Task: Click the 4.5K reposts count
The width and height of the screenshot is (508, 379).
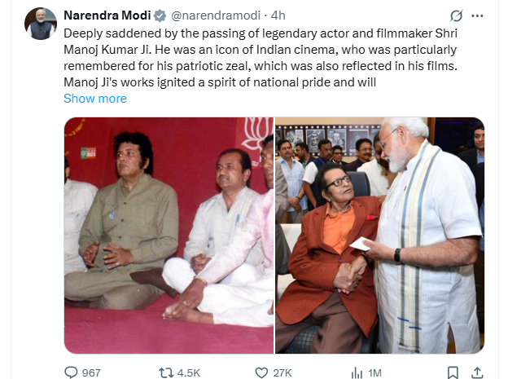Action: point(188,372)
